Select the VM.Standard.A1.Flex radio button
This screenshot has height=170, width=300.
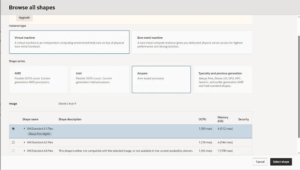pyautogui.click(x=13, y=129)
